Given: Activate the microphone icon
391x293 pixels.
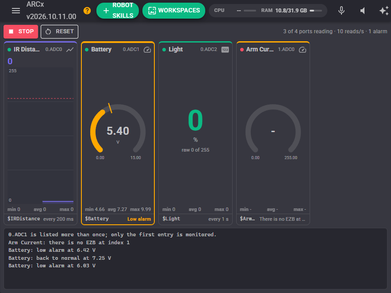Looking at the screenshot, I should click(341, 11).
